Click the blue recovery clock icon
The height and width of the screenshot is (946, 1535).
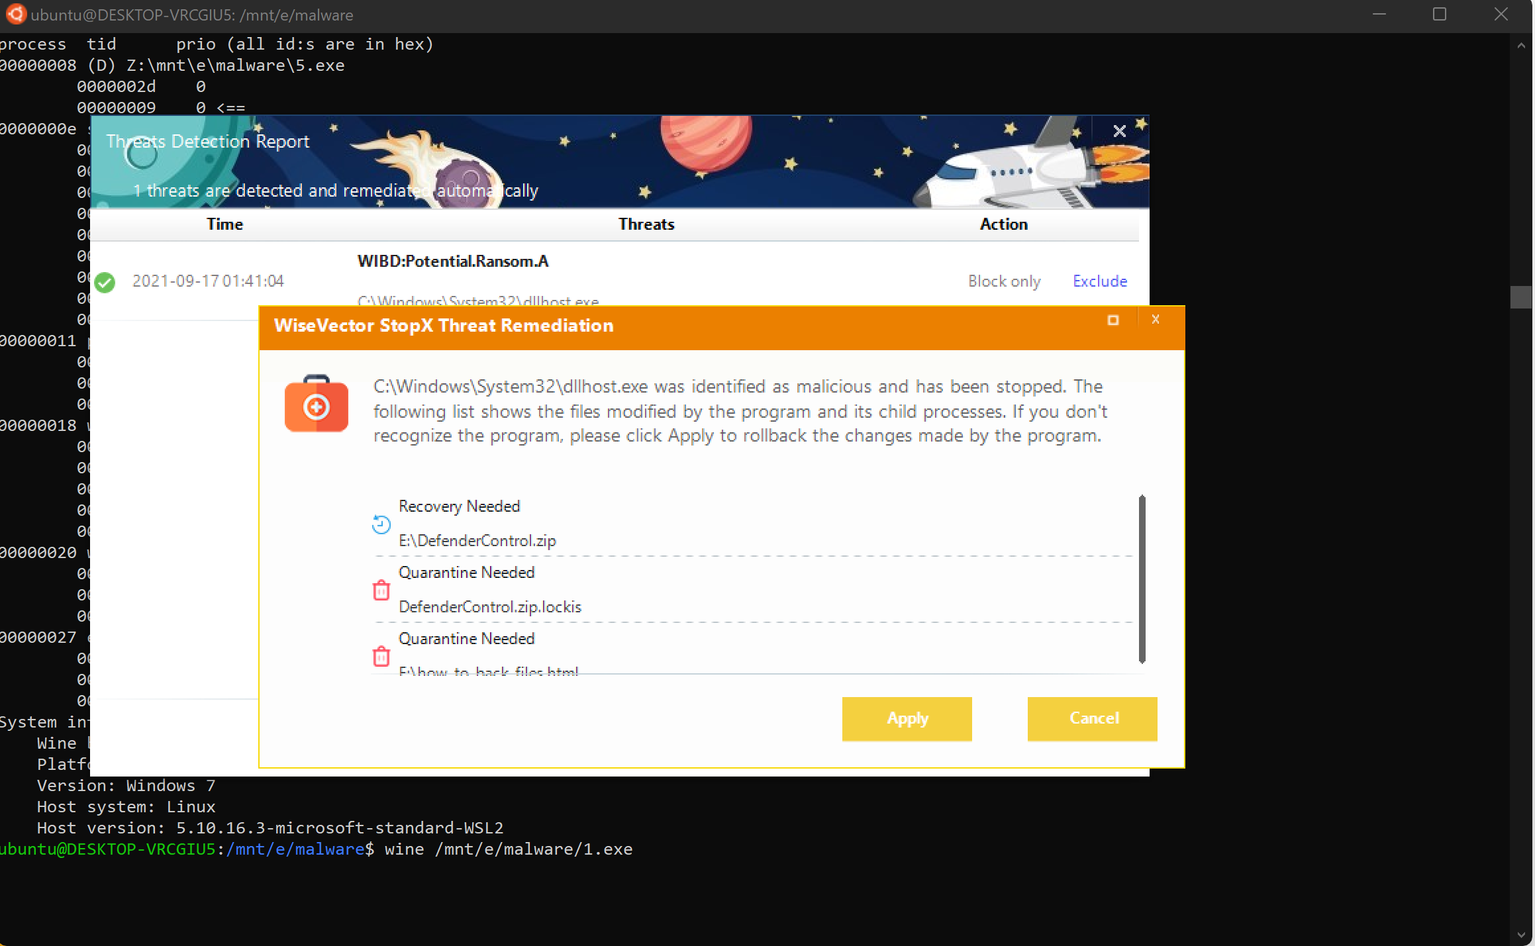click(381, 524)
